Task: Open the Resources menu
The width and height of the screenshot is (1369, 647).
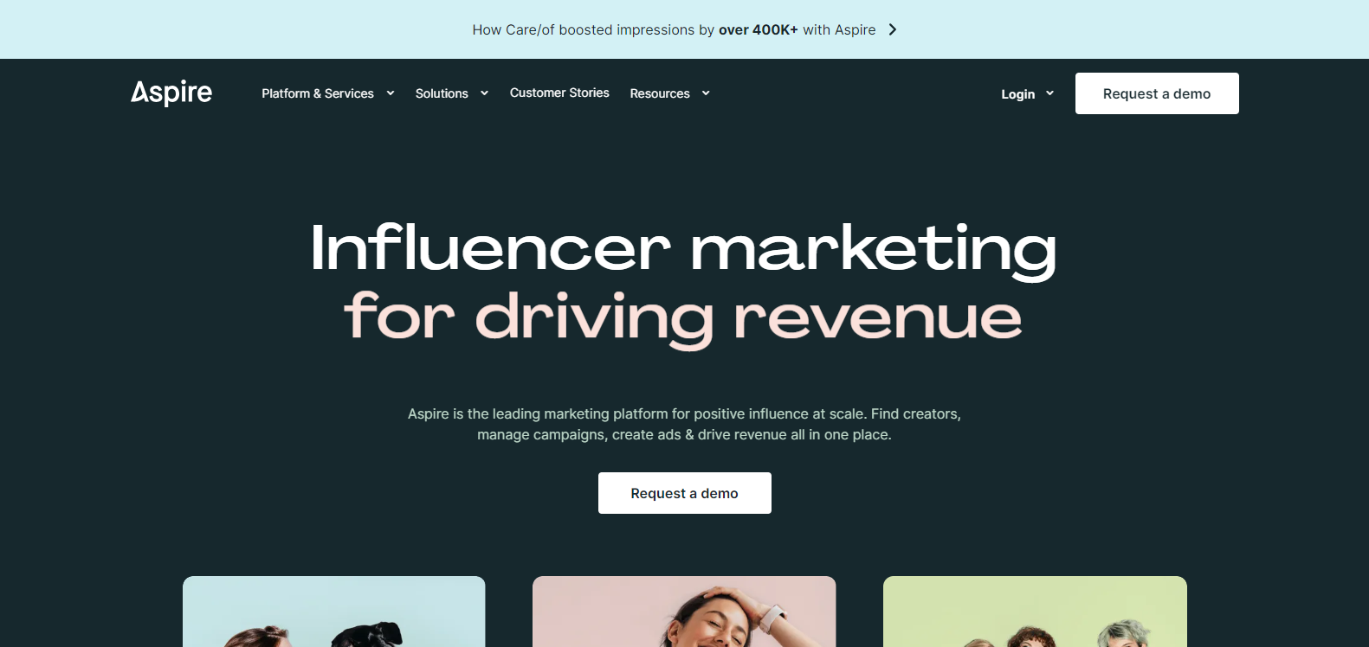Action: pos(660,93)
